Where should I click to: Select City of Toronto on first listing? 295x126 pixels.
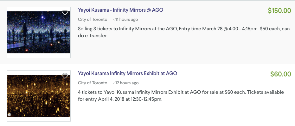point(93,19)
